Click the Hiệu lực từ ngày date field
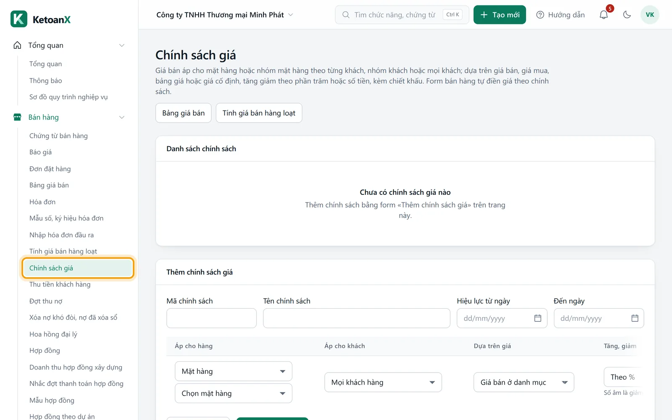672x420 pixels. [x=502, y=318]
